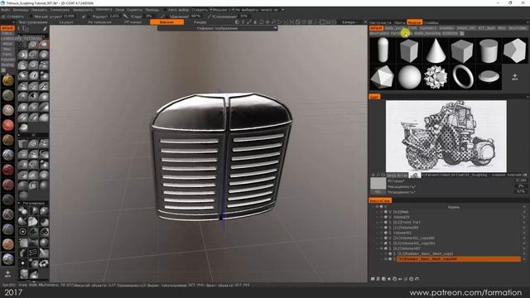Add new shader with plus New icon

coord(7,273)
